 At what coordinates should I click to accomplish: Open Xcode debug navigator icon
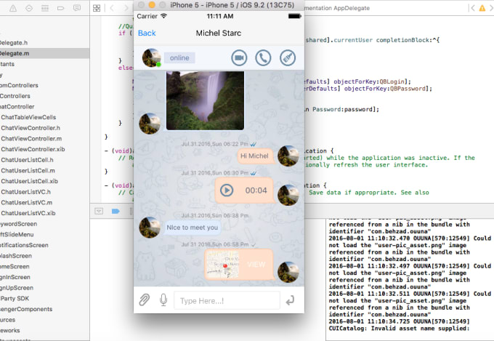click(45, 8)
